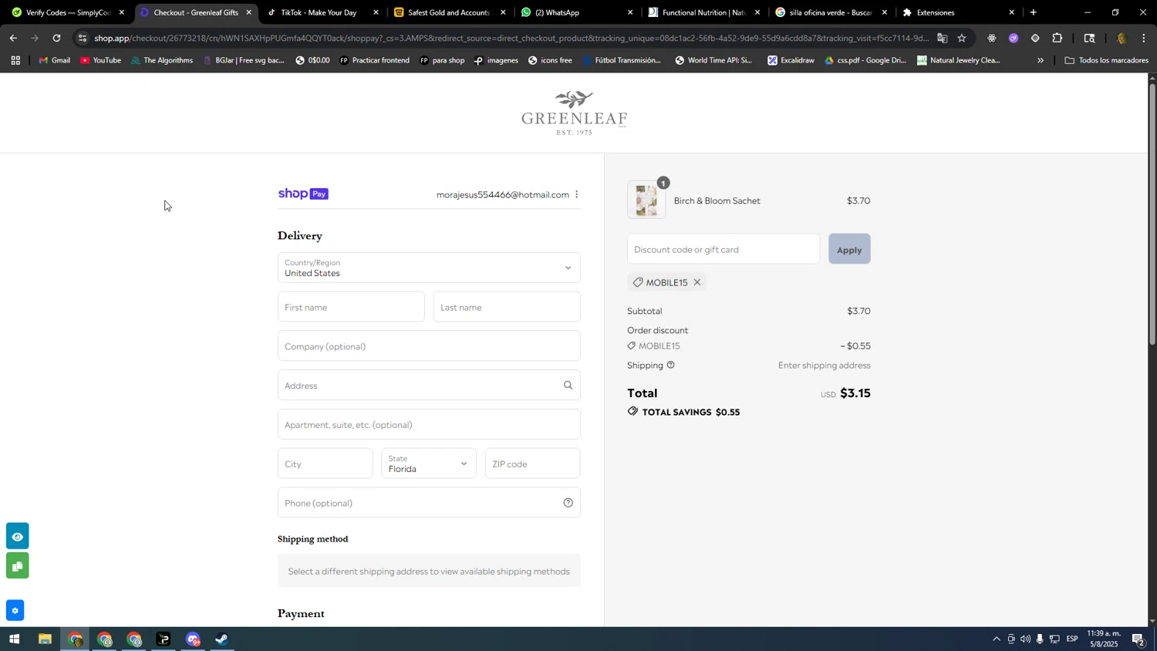
Task: Open the Chrome profile avatar
Action: click(1122, 38)
